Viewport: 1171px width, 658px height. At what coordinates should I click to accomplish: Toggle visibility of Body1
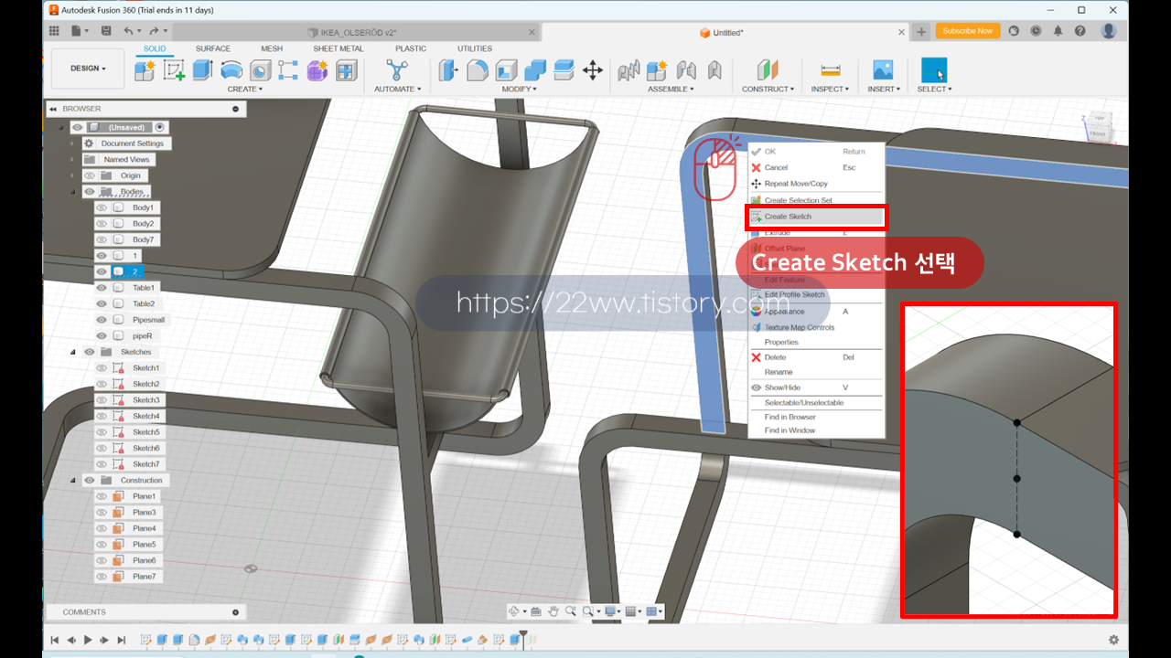tap(102, 207)
